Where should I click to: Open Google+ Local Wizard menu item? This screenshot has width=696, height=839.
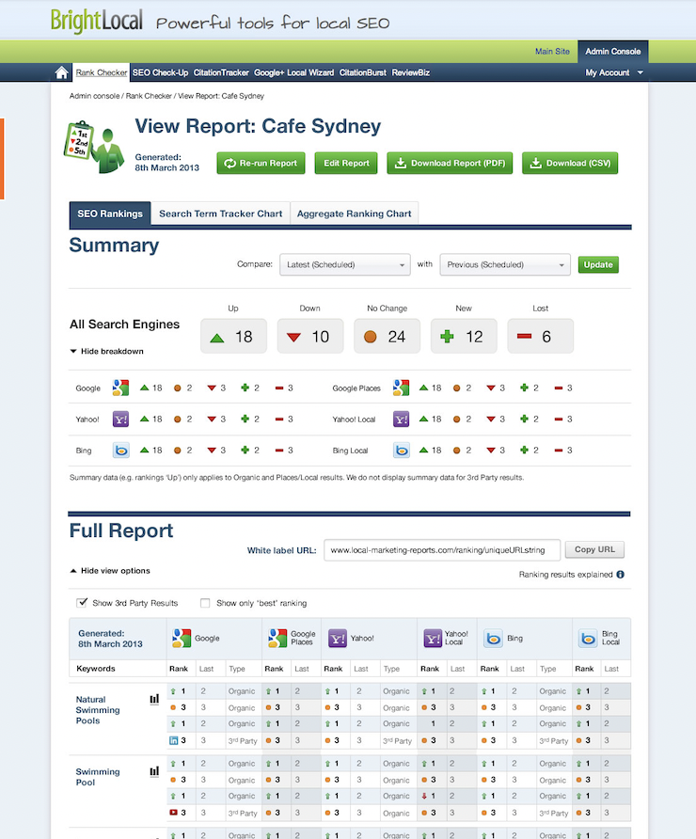(x=293, y=72)
